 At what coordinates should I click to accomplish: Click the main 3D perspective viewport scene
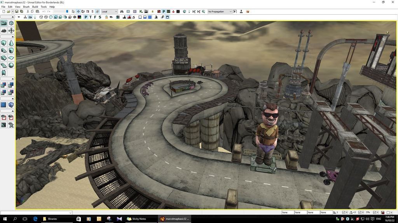pos(206,115)
